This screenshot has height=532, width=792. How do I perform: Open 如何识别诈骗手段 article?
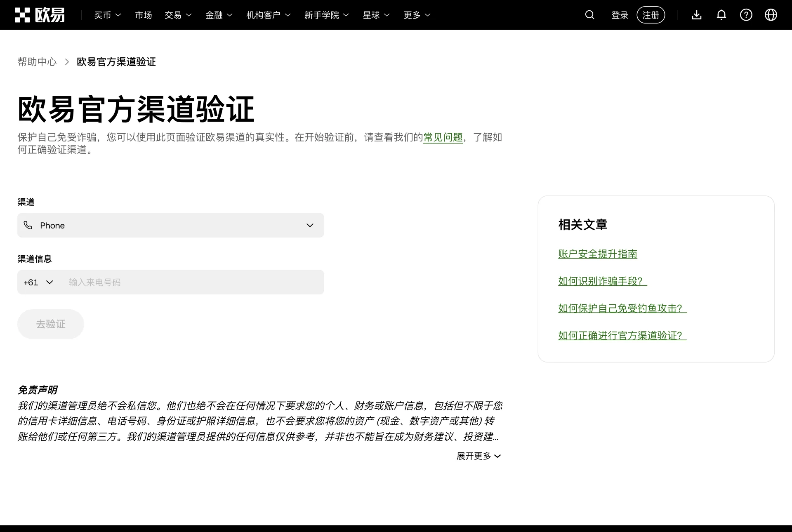[603, 281]
